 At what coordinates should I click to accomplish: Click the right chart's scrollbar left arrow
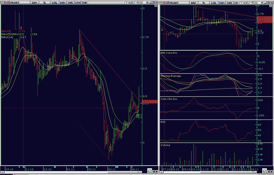pos(161,172)
